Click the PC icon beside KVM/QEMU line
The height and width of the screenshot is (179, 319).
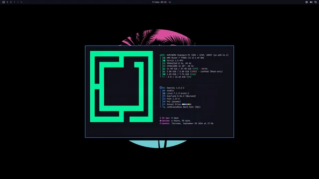tap(161, 55)
